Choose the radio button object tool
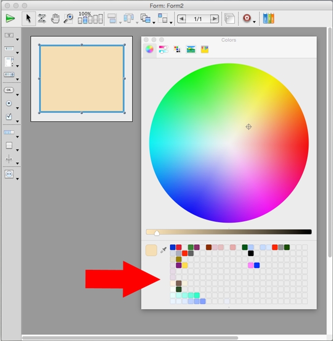333x341 pixels. click(x=9, y=103)
